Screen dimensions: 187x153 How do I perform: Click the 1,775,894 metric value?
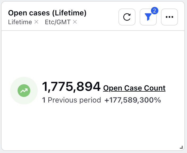(x=71, y=87)
